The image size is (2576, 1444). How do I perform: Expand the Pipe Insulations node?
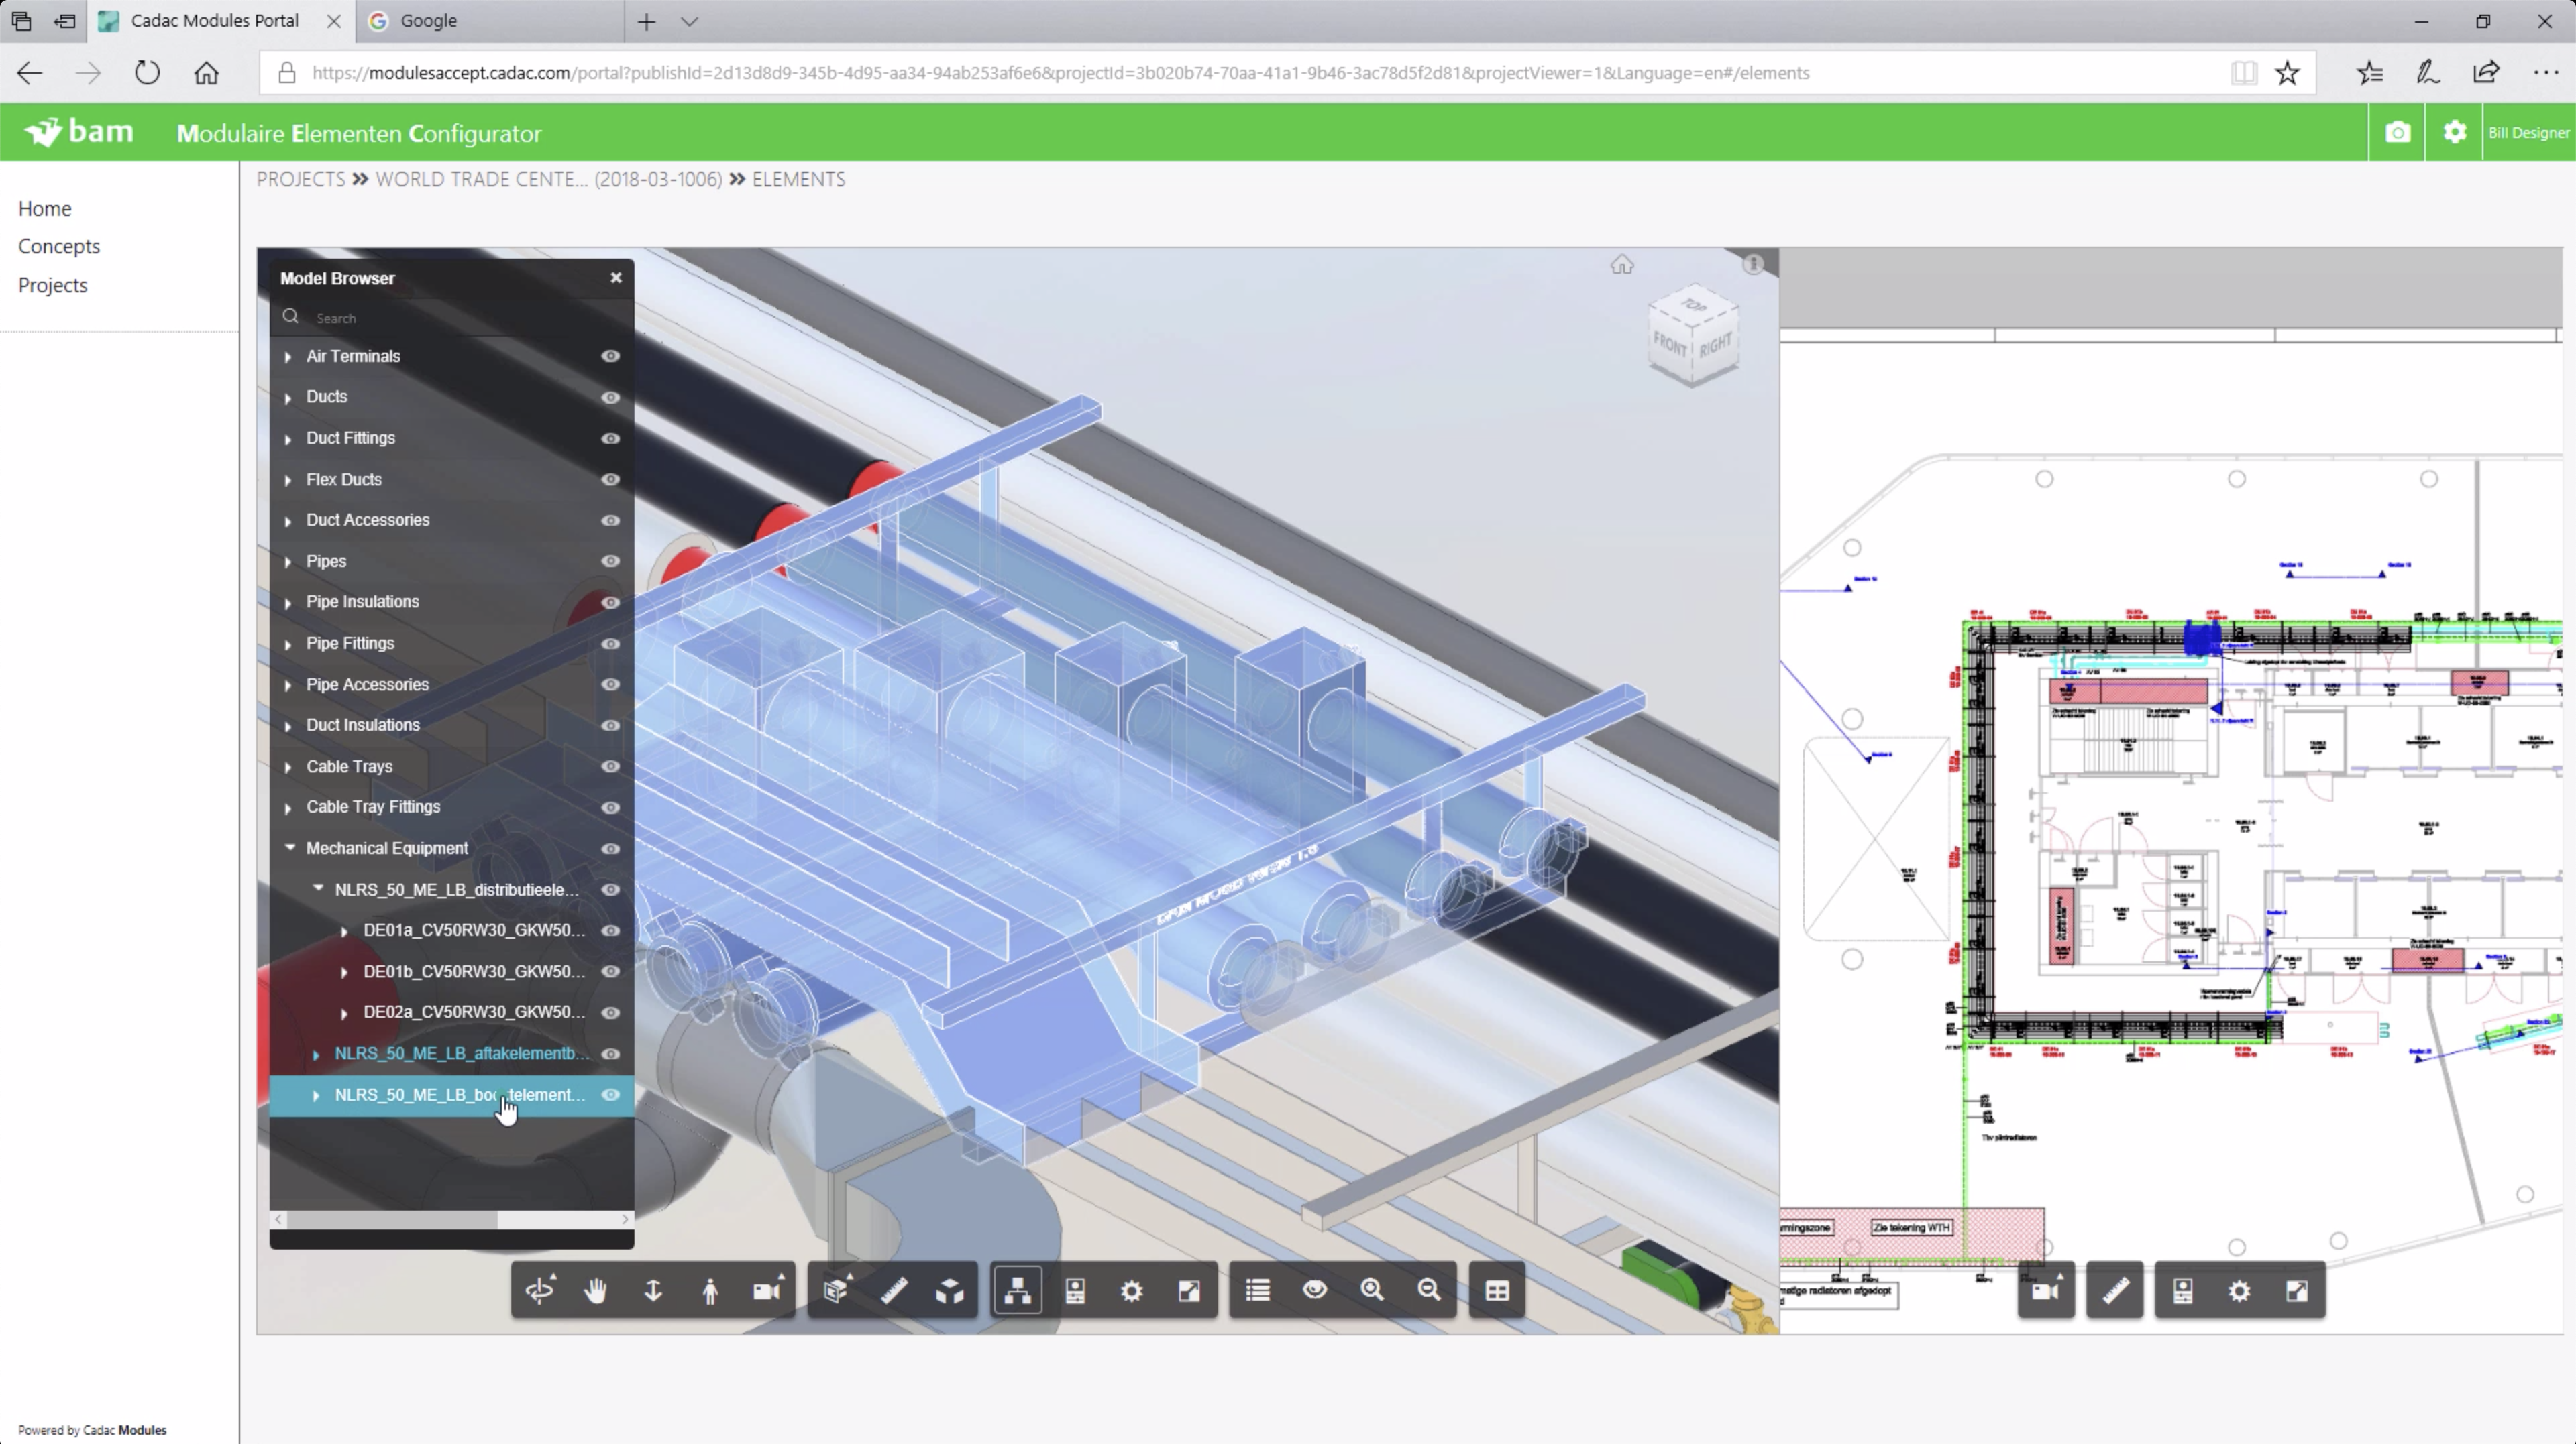click(x=288, y=603)
